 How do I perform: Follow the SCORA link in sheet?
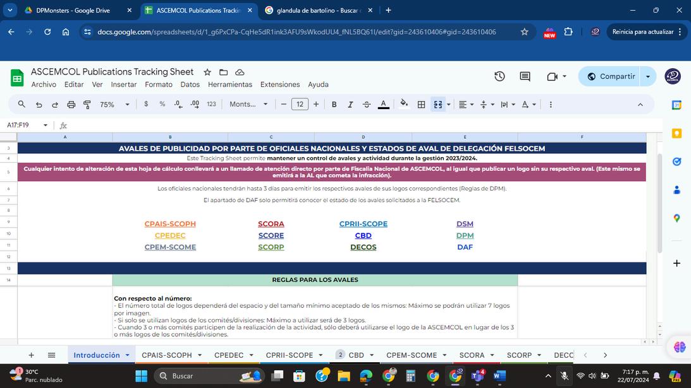[x=271, y=224]
